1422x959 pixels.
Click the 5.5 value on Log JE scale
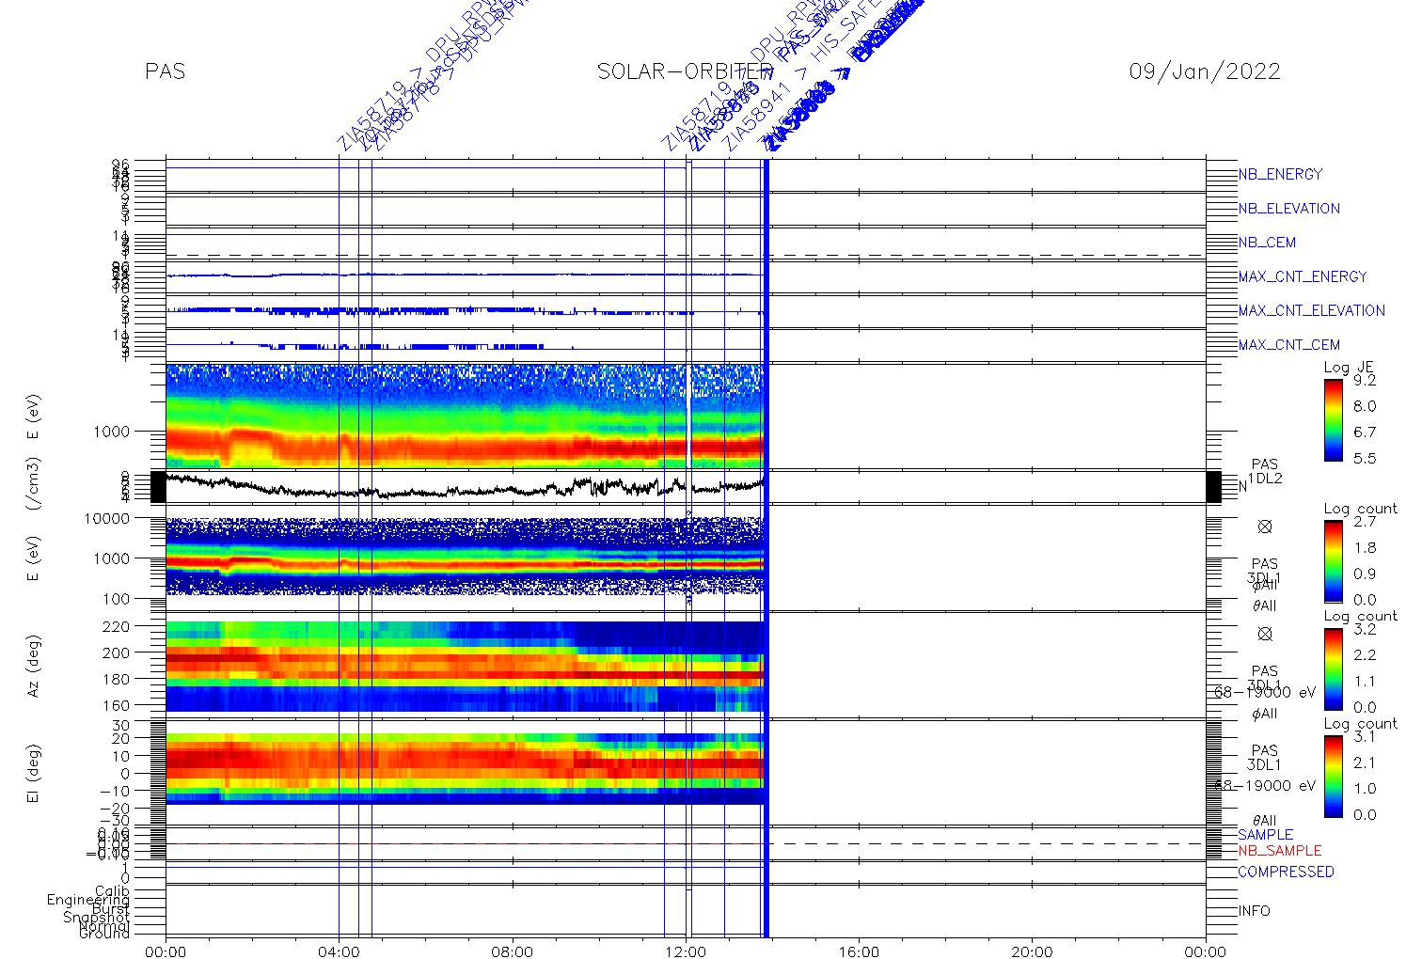[x=1364, y=459]
